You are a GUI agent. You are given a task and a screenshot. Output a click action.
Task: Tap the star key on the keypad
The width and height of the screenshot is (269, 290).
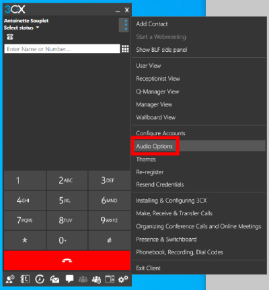coord(25,240)
